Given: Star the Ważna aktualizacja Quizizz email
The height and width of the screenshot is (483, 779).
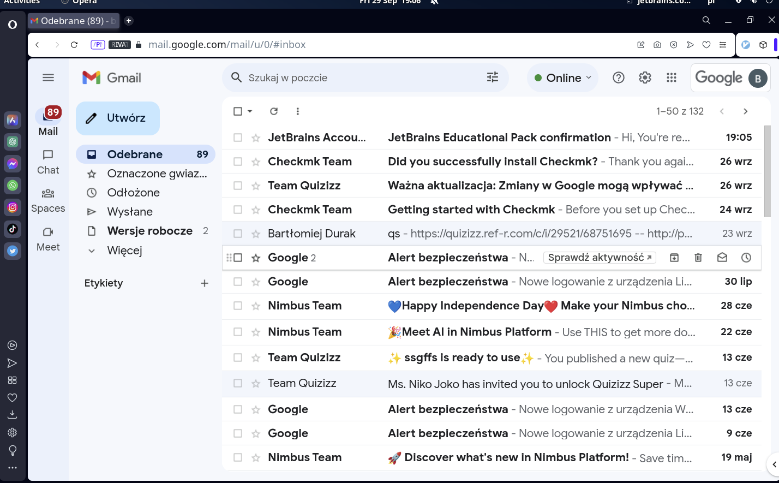Looking at the screenshot, I should 256,186.
